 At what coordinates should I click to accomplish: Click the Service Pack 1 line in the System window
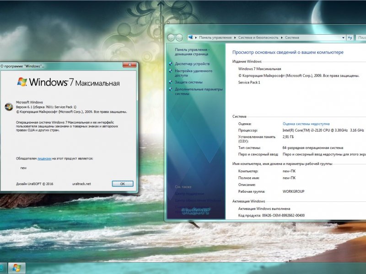[x=249, y=82]
